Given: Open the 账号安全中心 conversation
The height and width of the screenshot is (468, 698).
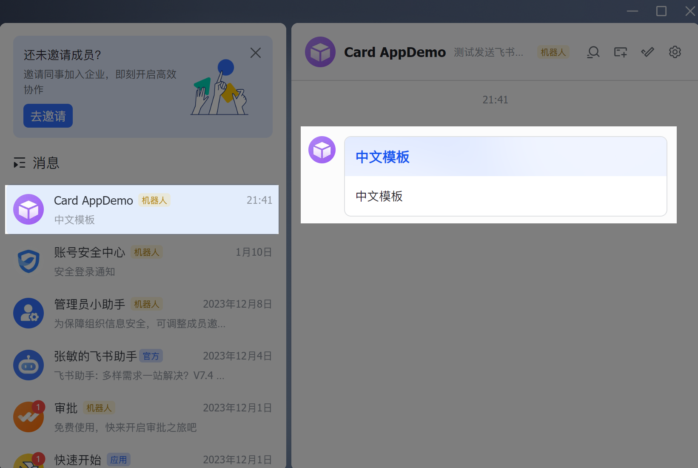Looking at the screenshot, I should click(142, 261).
